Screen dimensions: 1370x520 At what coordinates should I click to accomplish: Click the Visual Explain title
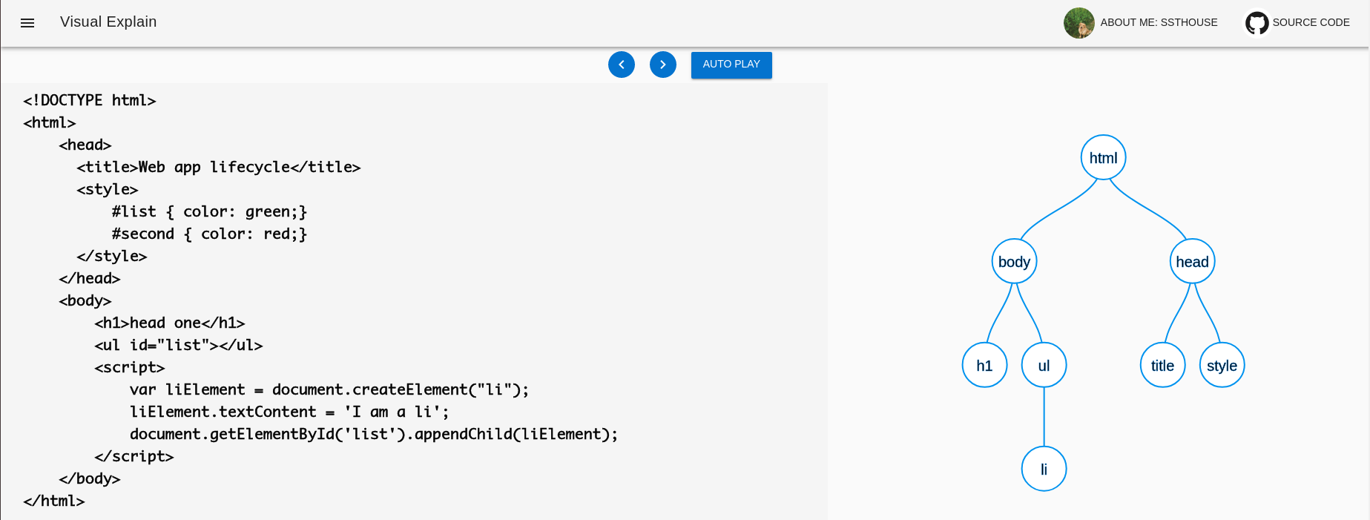[108, 22]
